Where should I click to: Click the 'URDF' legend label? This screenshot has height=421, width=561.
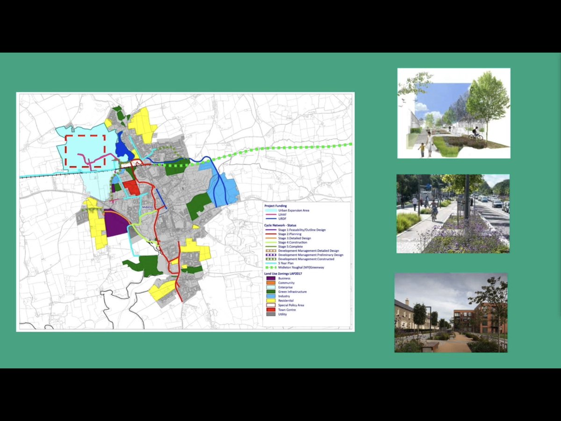282,218
